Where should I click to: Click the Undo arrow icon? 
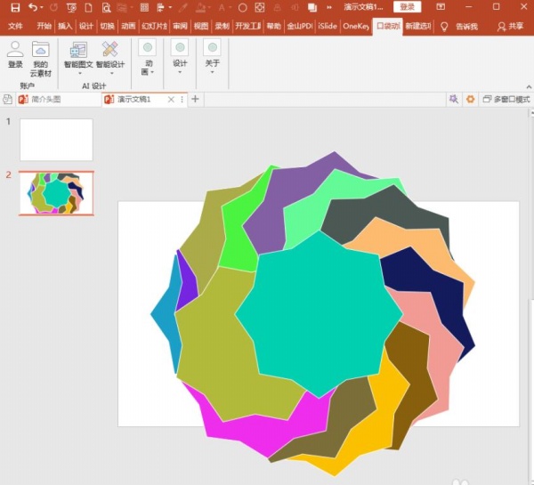(32, 7)
